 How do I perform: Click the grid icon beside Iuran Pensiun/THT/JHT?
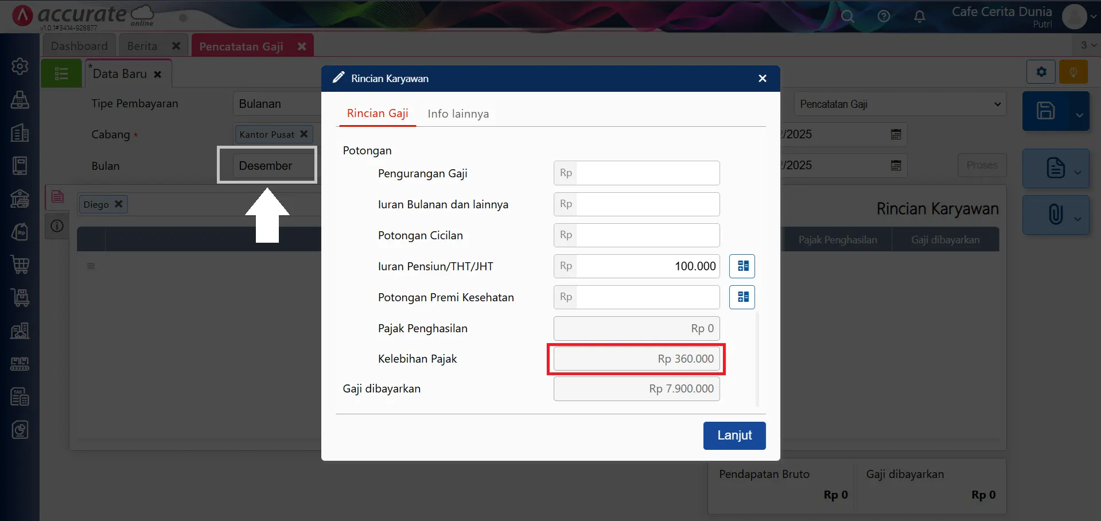[x=742, y=266]
